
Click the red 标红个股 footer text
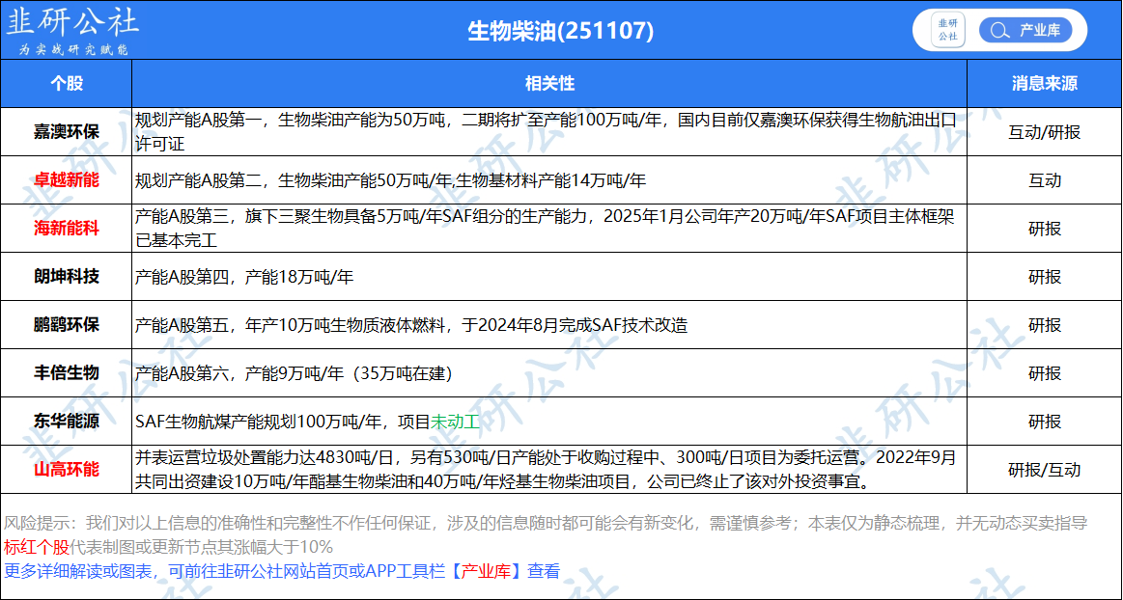click(x=36, y=547)
